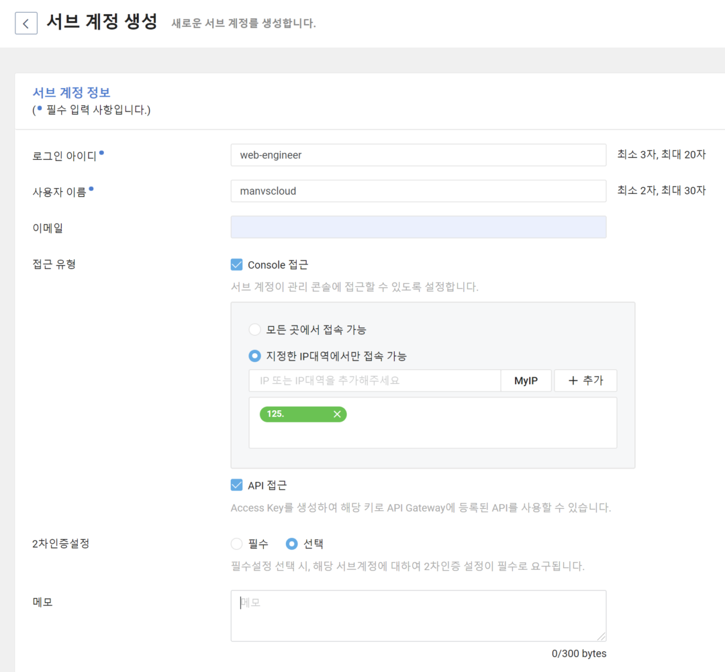This screenshot has height=672, width=725.
Task: Select 모든 곳에서 접속 가능 radio option
Action: (255, 329)
